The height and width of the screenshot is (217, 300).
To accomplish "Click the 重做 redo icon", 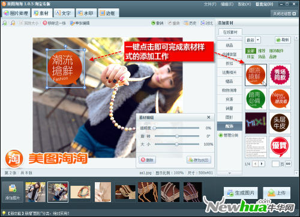I will point(170,23).
